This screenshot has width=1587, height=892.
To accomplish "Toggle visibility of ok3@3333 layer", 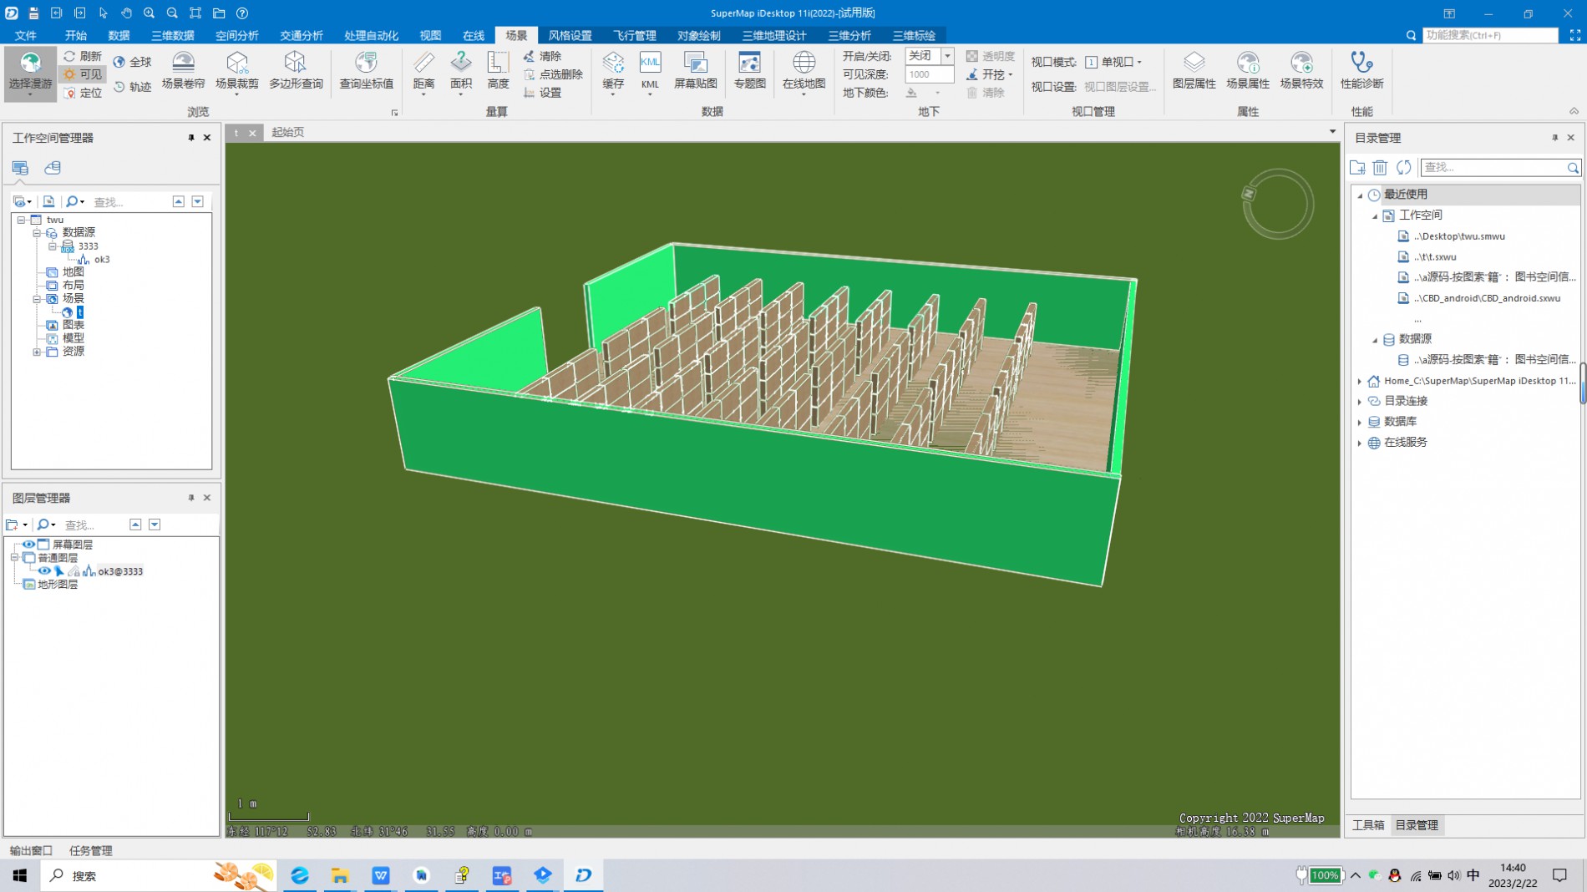I will (x=44, y=571).
